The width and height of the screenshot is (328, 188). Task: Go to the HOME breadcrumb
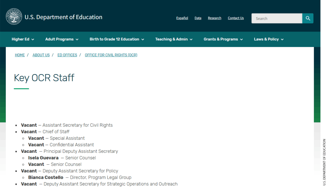(x=20, y=55)
